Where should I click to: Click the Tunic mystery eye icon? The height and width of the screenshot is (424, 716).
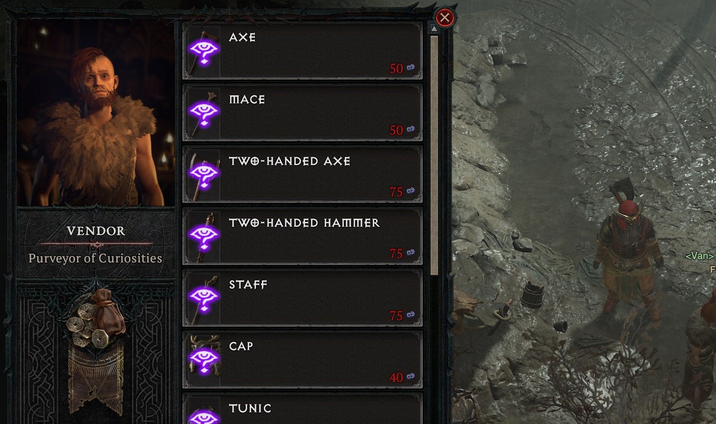(x=204, y=415)
